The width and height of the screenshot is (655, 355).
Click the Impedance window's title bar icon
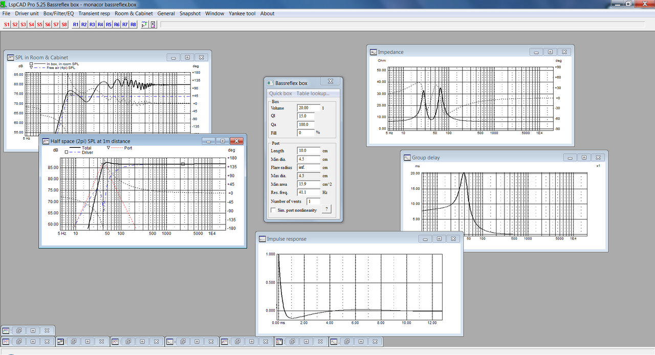pyautogui.click(x=373, y=52)
